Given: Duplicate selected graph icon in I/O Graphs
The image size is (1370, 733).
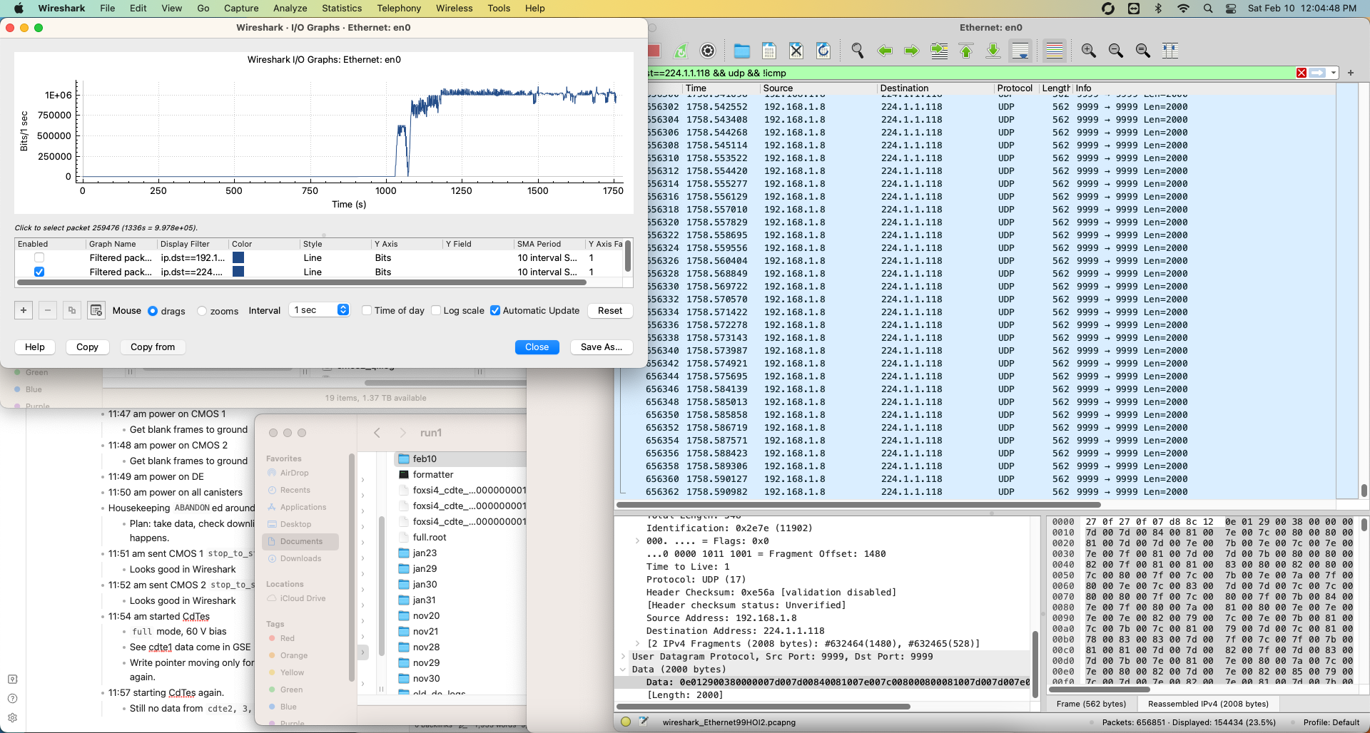Looking at the screenshot, I should pyautogui.click(x=71, y=310).
